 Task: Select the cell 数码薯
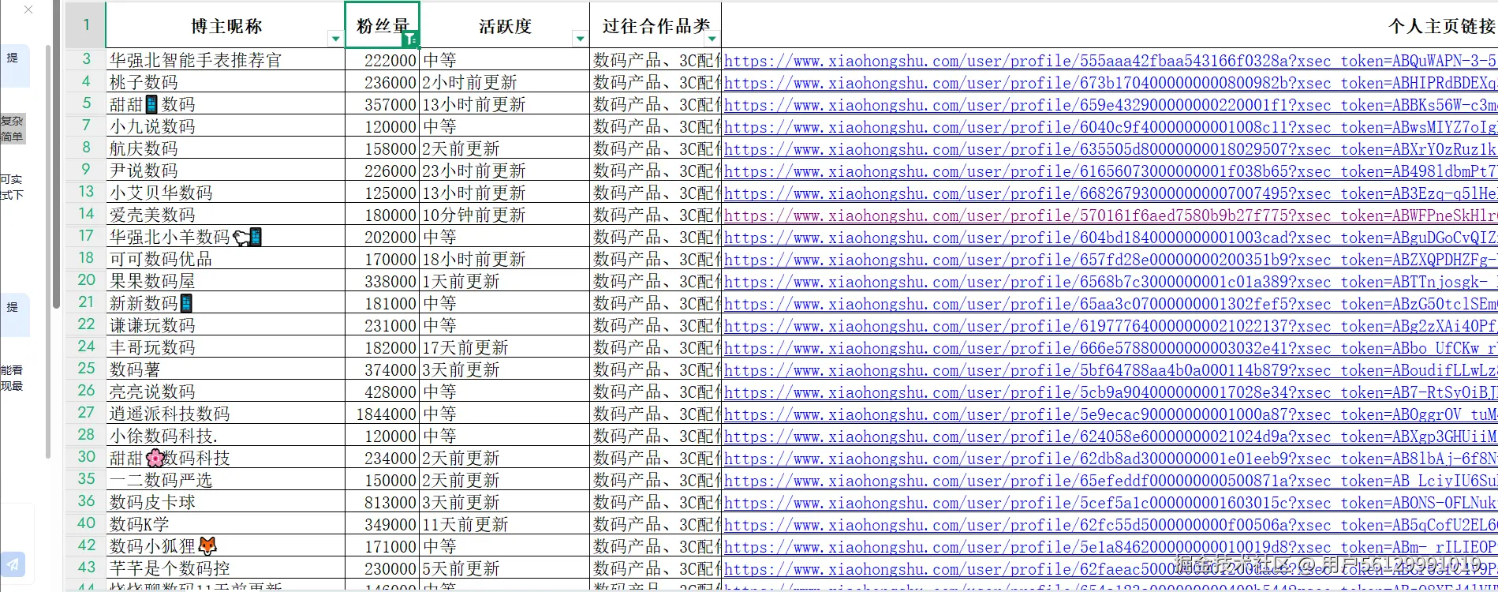pyautogui.click(x=225, y=369)
